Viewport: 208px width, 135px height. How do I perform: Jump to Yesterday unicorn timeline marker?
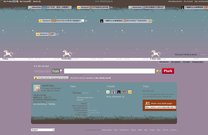point(67,53)
